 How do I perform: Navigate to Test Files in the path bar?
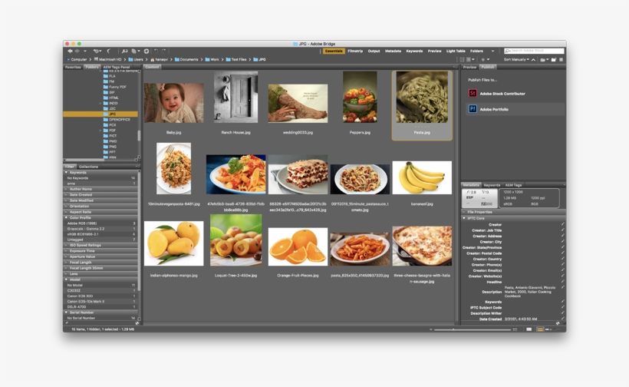pyautogui.click(x=236, y=59)
